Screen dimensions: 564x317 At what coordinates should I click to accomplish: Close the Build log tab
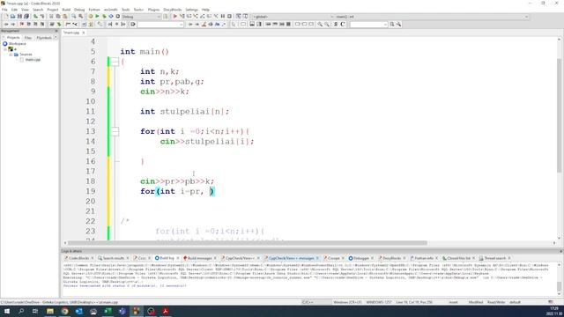coord(178,258)
